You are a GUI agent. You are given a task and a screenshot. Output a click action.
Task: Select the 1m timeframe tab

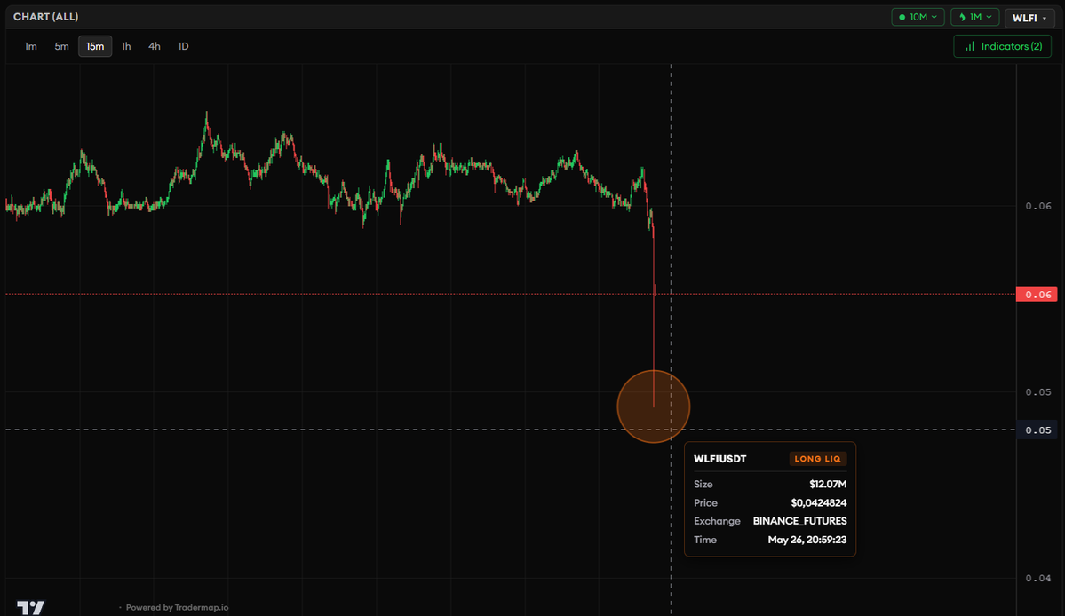coord(30,46)
